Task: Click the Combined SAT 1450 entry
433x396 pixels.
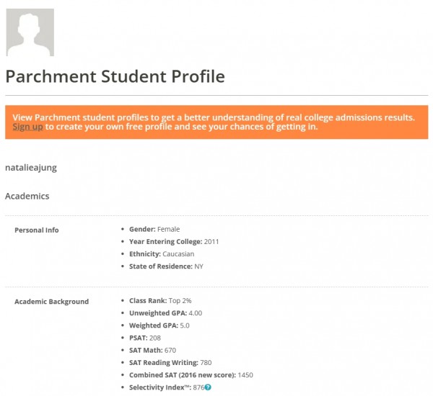Action: [x=191, y=375]
